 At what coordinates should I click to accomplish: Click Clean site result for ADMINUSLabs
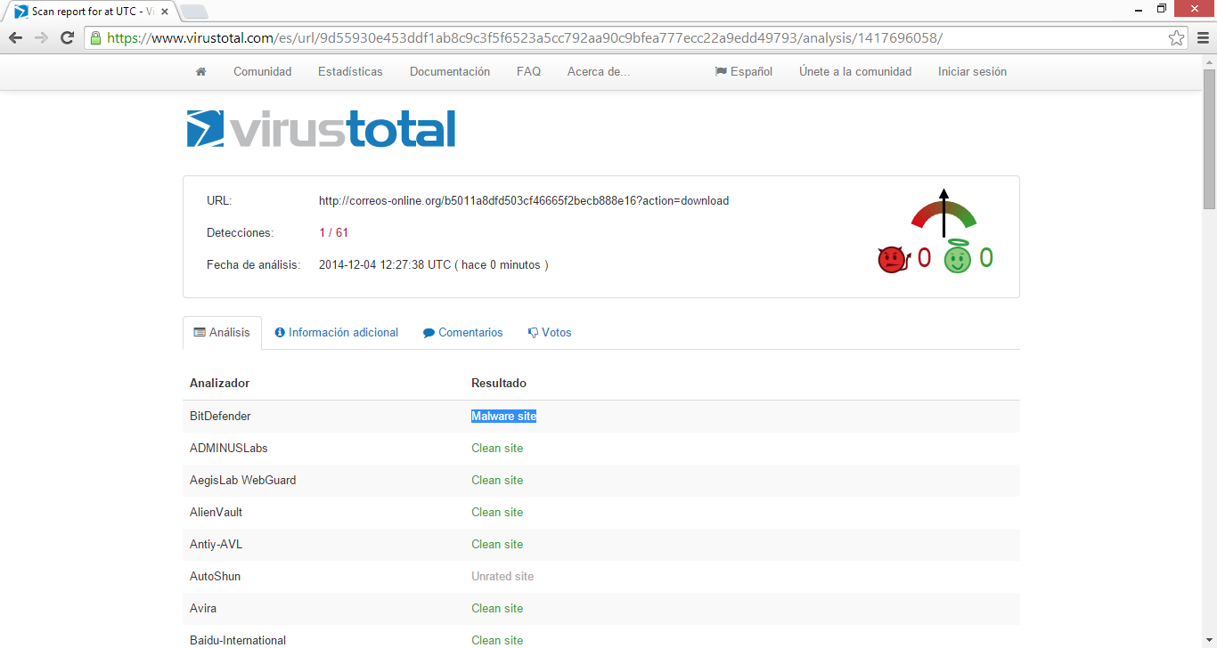pos(497,448)
